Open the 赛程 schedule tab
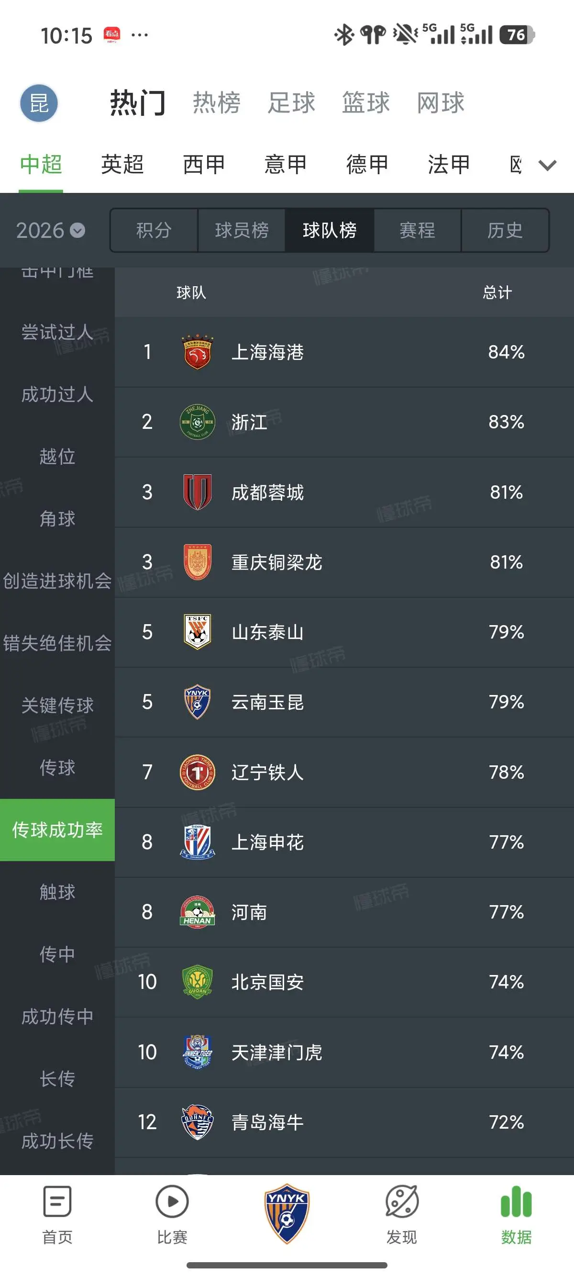 [x=418, y=230]
